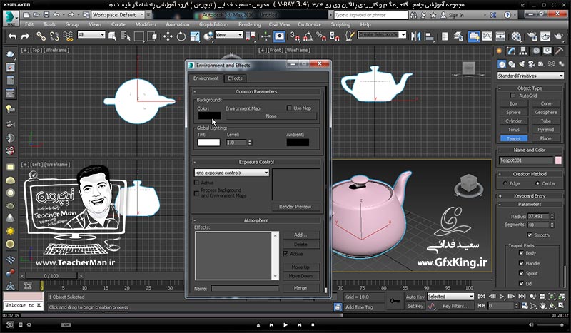This screenshot has width=571, height=333.
Task: Click the Redo arrow in main toolbar
Action: click(25, 36)
